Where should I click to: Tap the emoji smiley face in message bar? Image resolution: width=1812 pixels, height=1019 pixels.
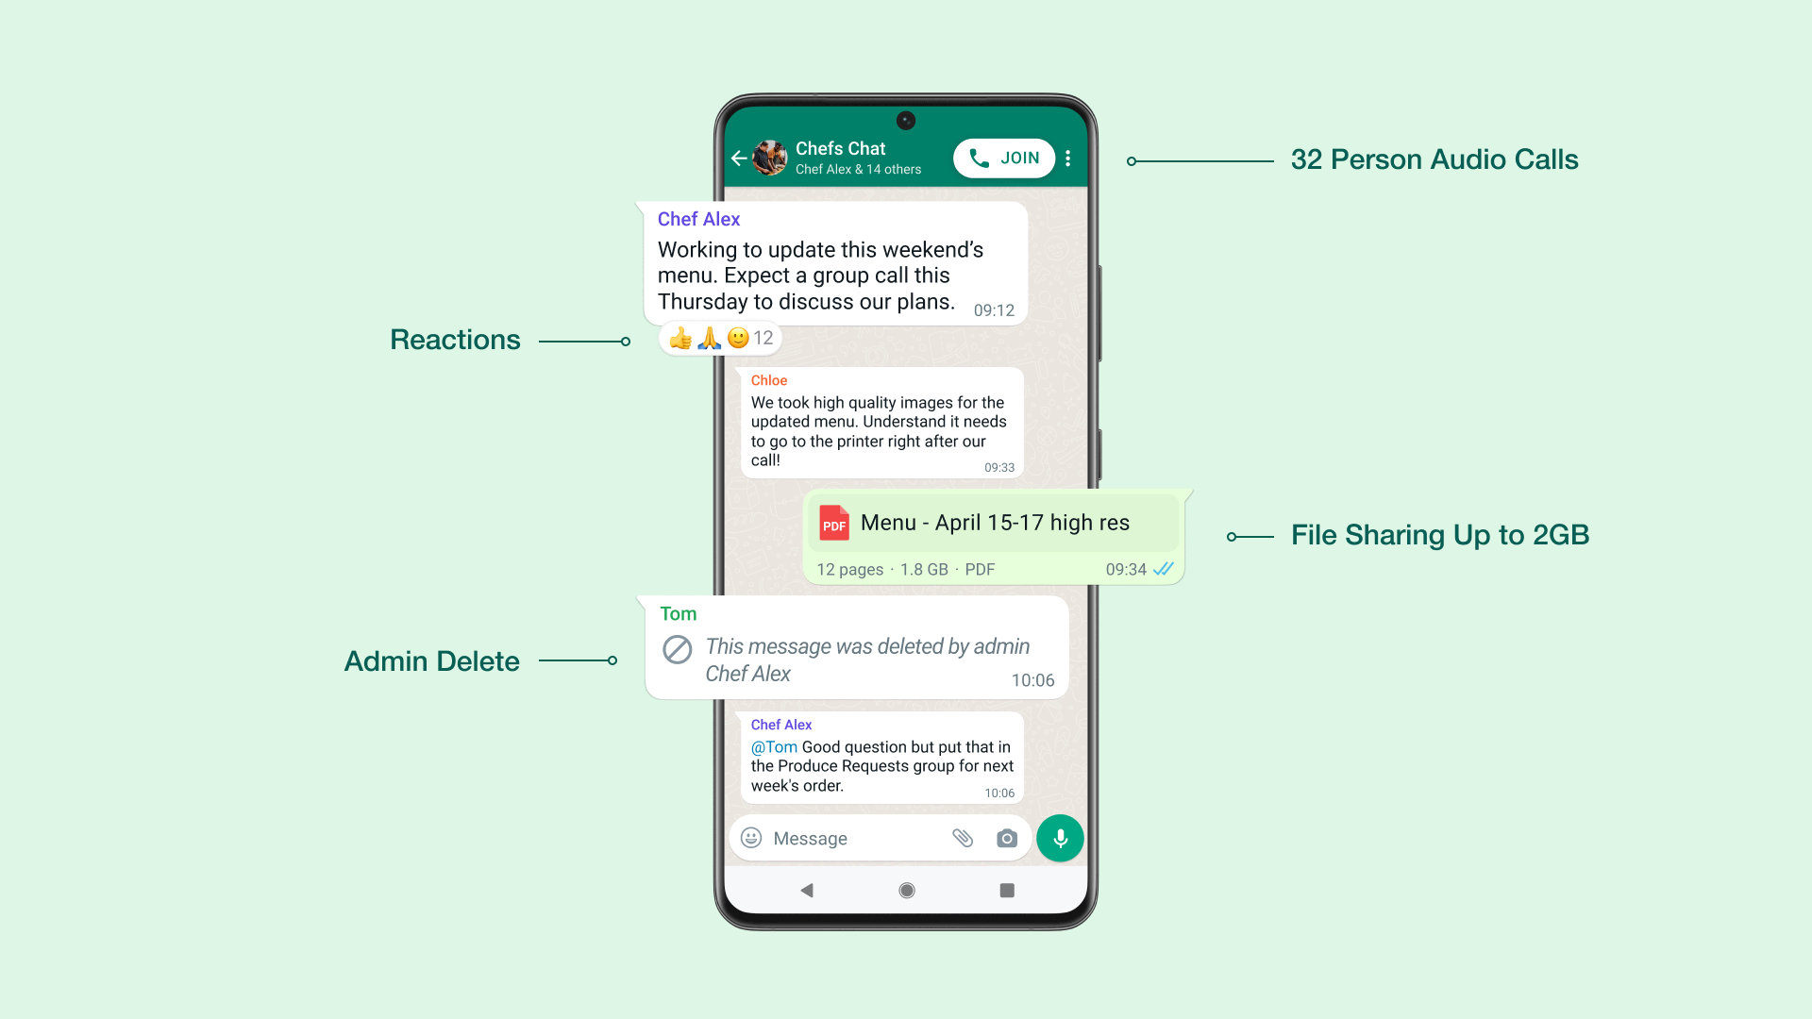click(753, 837)
